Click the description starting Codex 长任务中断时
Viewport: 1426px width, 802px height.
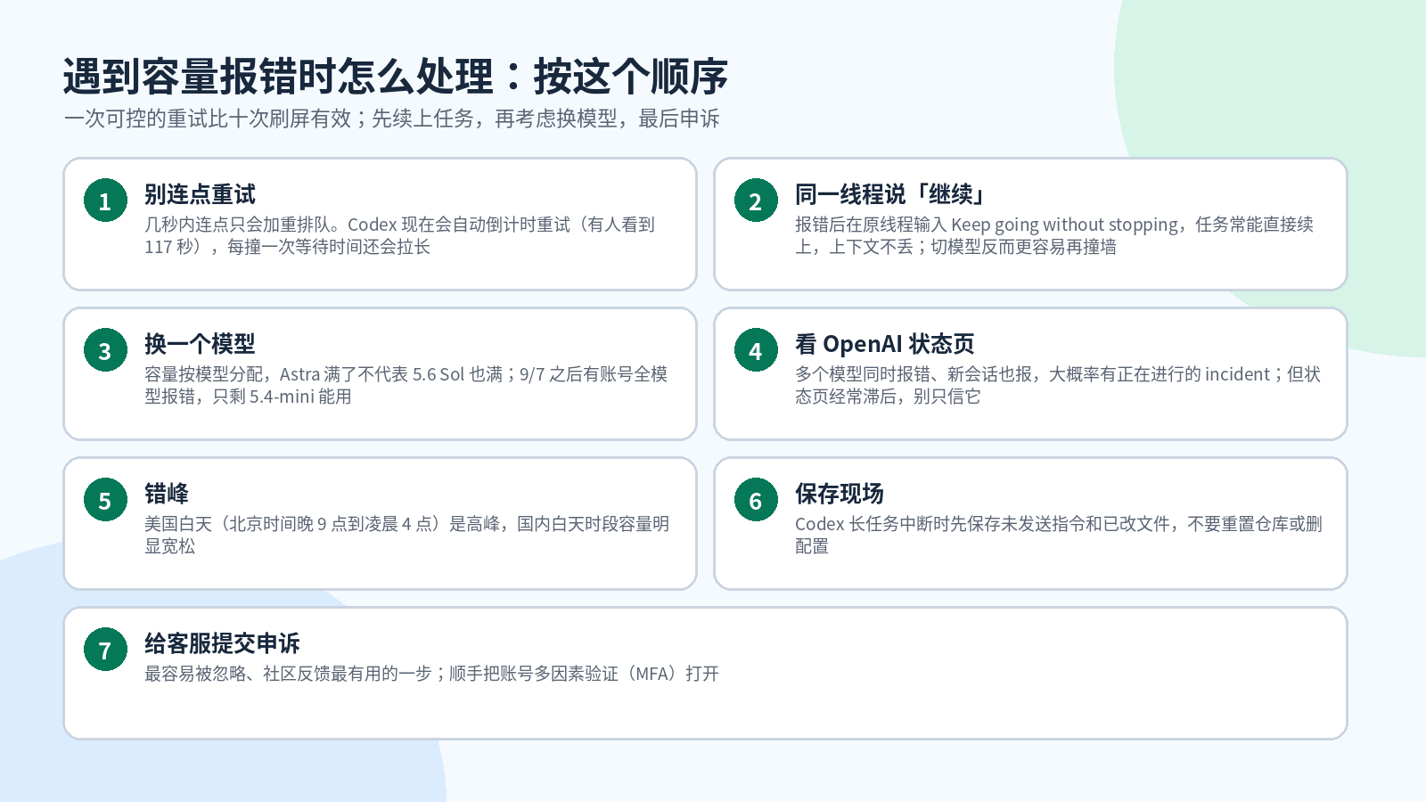point(1059,535)
